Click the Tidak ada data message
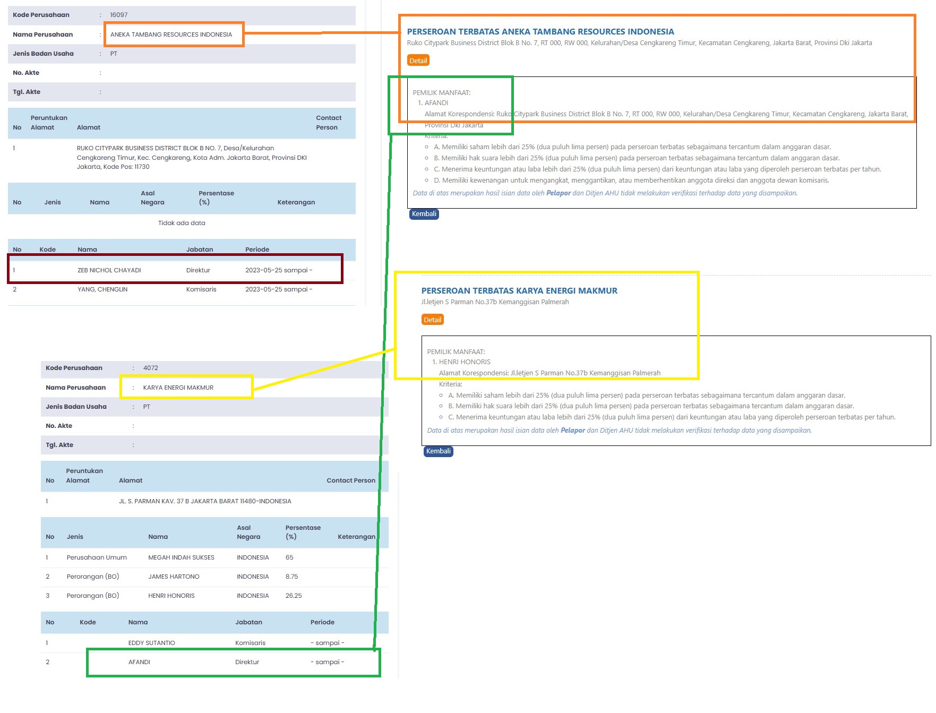Image resolution: width=936 pixels, height=713 pixels. coord(182,223)
